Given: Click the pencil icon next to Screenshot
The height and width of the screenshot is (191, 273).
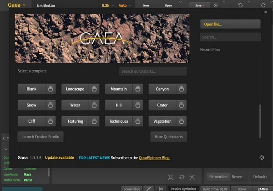Looking at the screenshot, I should [148, 188].
